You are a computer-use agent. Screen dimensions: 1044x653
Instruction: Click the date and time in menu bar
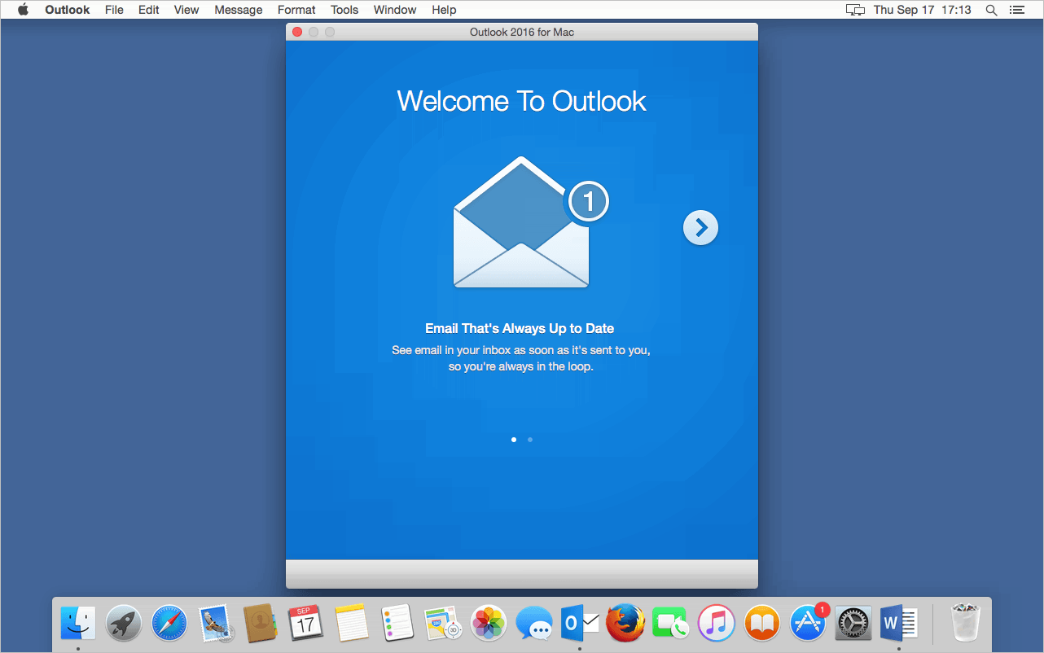pyautogui.click(x=923, y=10)
